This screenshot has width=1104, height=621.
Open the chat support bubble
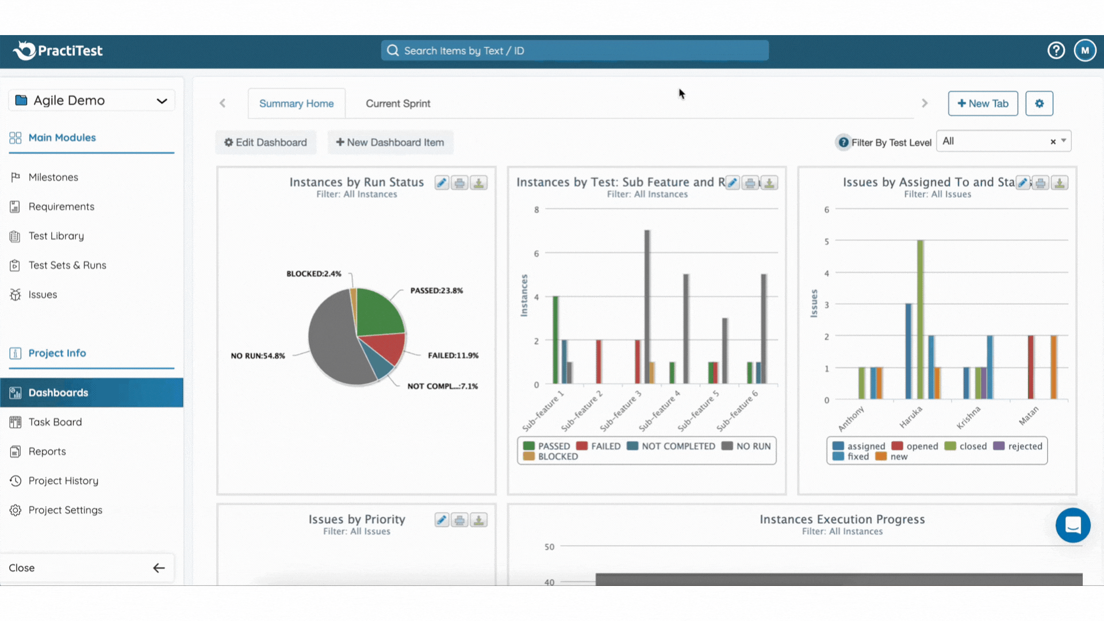1072,525
